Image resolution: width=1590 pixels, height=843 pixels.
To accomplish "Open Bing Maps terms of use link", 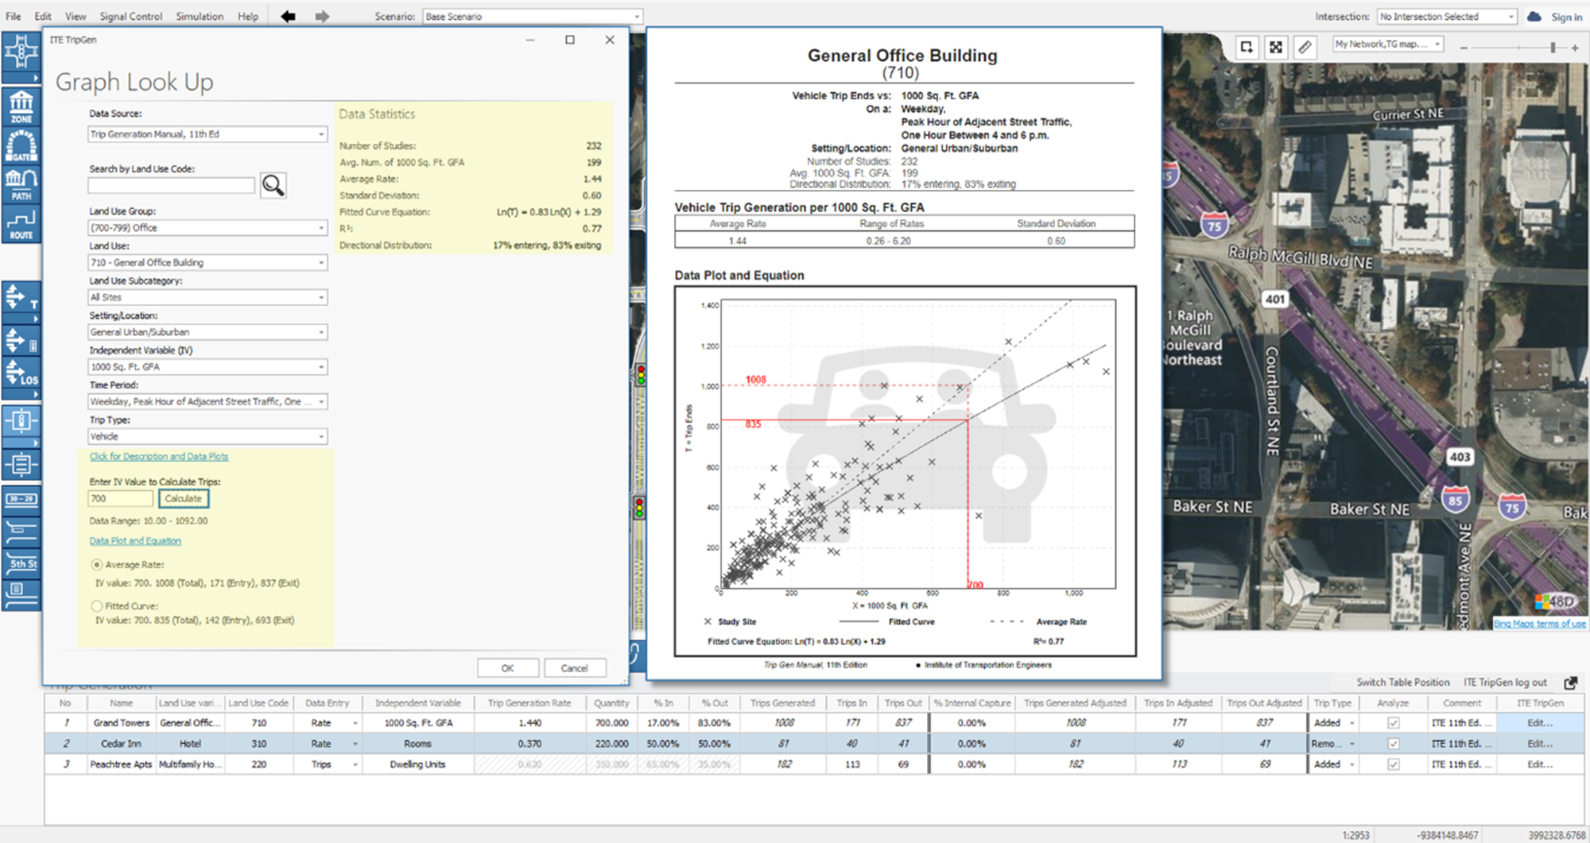I will point(1540,624).
